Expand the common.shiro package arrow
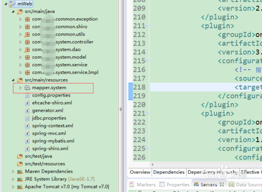262x192 pixels. pos(20,27)
